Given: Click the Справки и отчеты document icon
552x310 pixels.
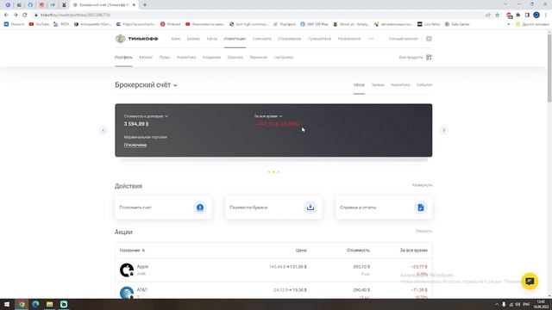Looking at the screenshot, I should point(421,208).
